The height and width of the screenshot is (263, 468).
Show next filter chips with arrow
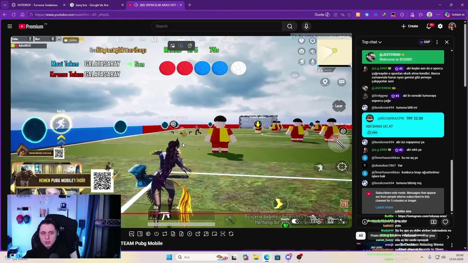click(x=448, y=237)
